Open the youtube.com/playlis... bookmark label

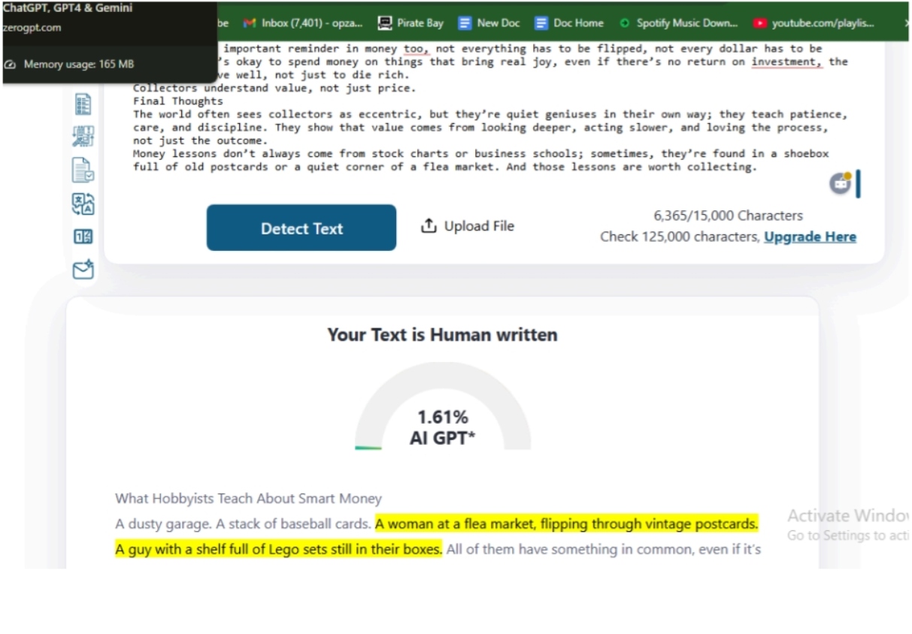tap(823, 23)
